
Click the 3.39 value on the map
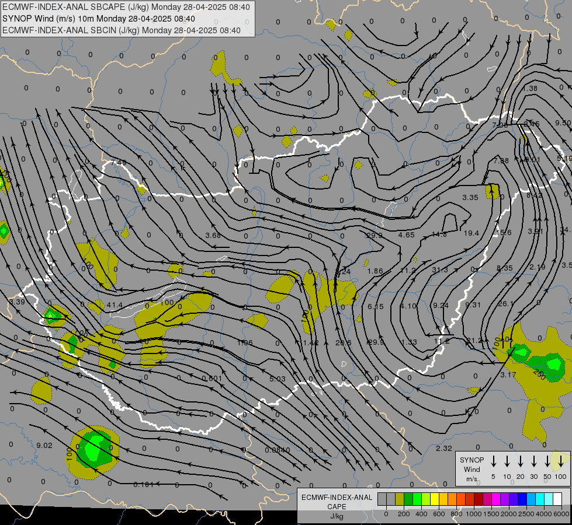tap(17, 302)
